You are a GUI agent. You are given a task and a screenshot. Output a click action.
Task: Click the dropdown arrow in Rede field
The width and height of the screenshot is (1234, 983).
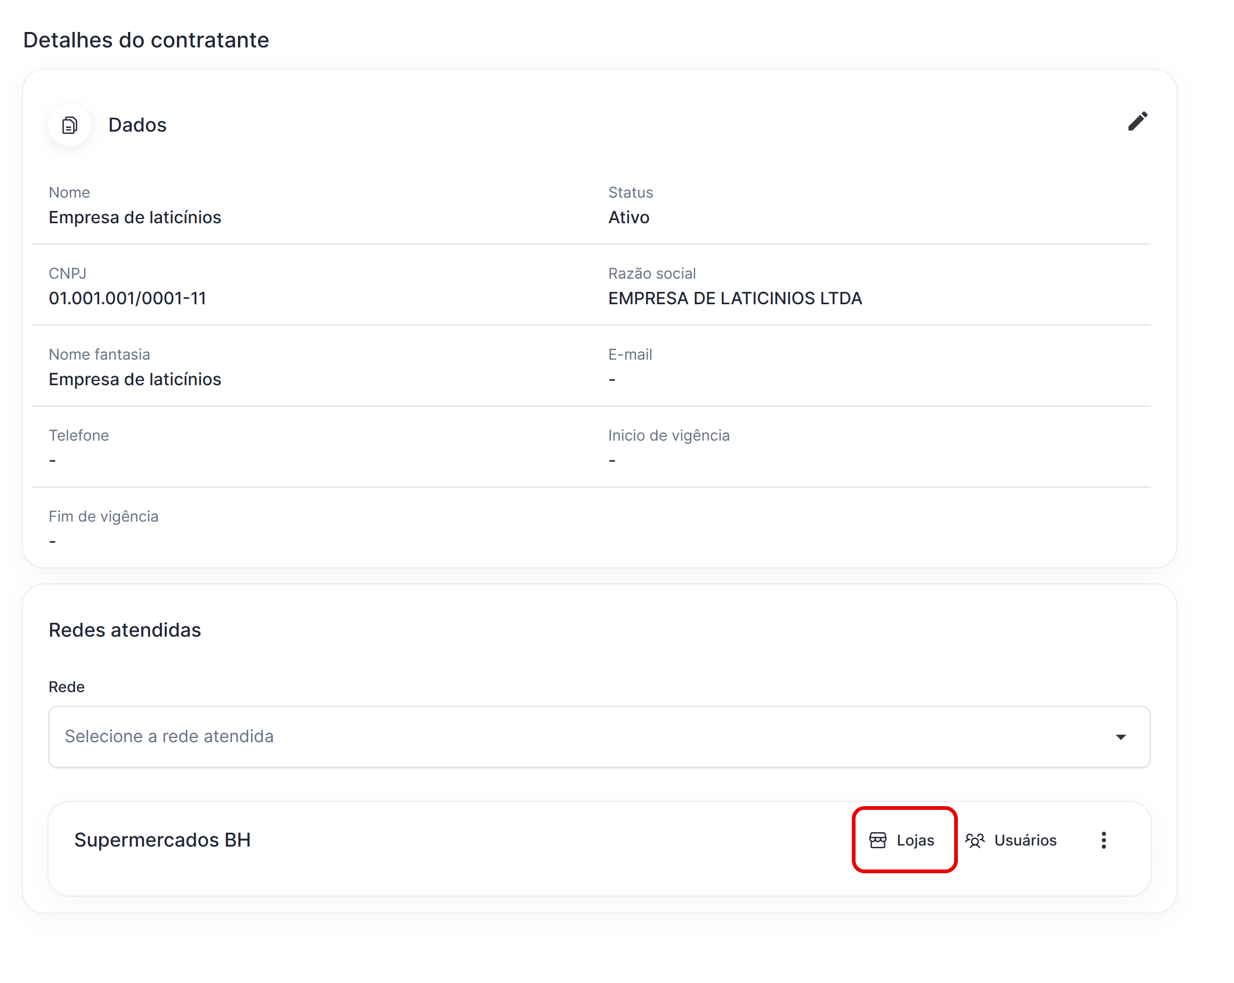(x=1120, y=736)
